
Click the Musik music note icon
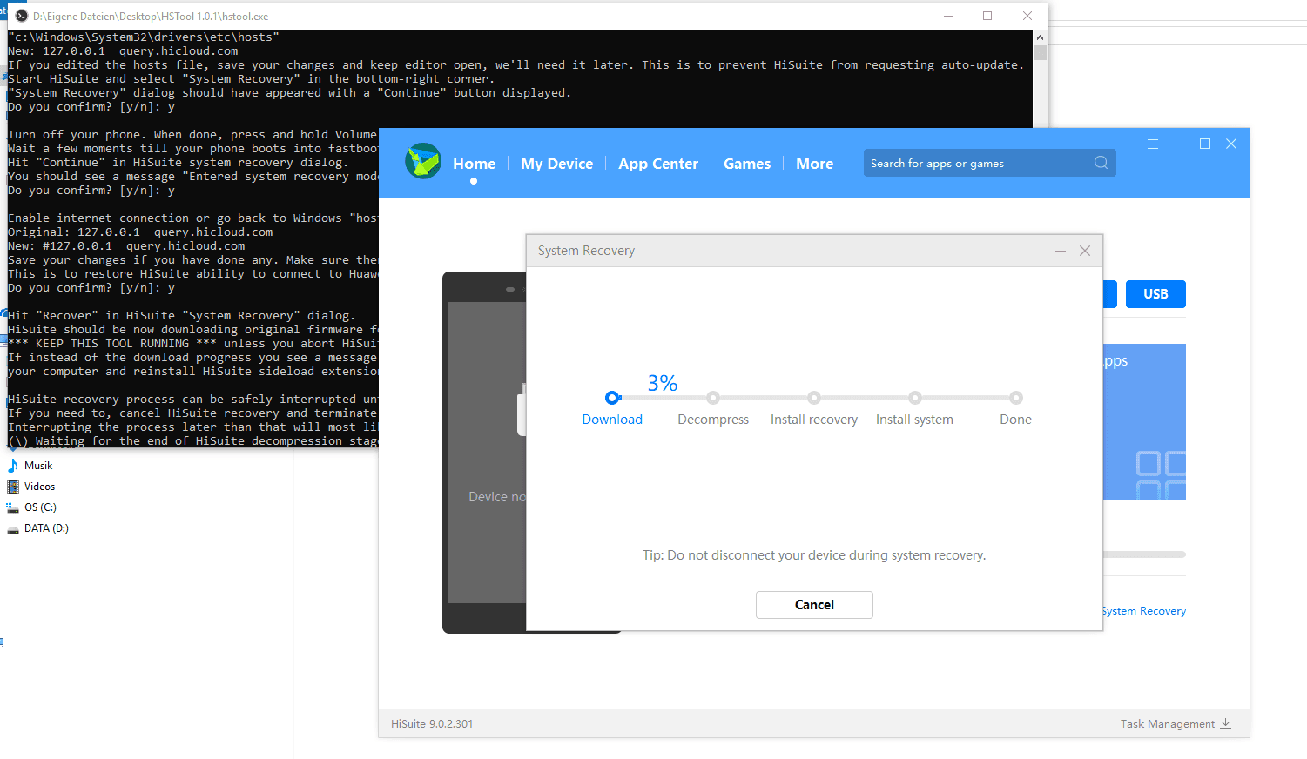tap(13, 466)
